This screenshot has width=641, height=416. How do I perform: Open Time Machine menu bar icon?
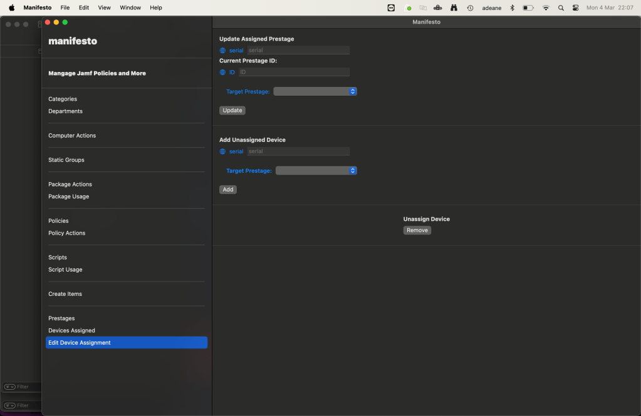[x=470, y=8]
